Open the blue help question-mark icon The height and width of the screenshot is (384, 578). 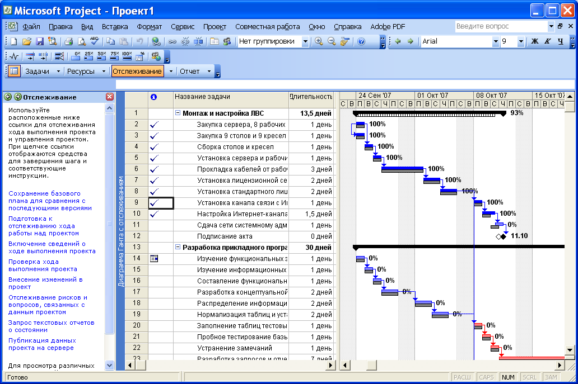click(x=361, y=41)
